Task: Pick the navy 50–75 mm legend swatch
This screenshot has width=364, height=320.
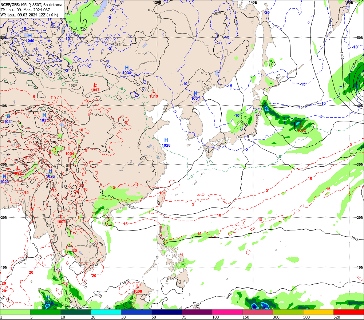Action: [x=167, y=312]
